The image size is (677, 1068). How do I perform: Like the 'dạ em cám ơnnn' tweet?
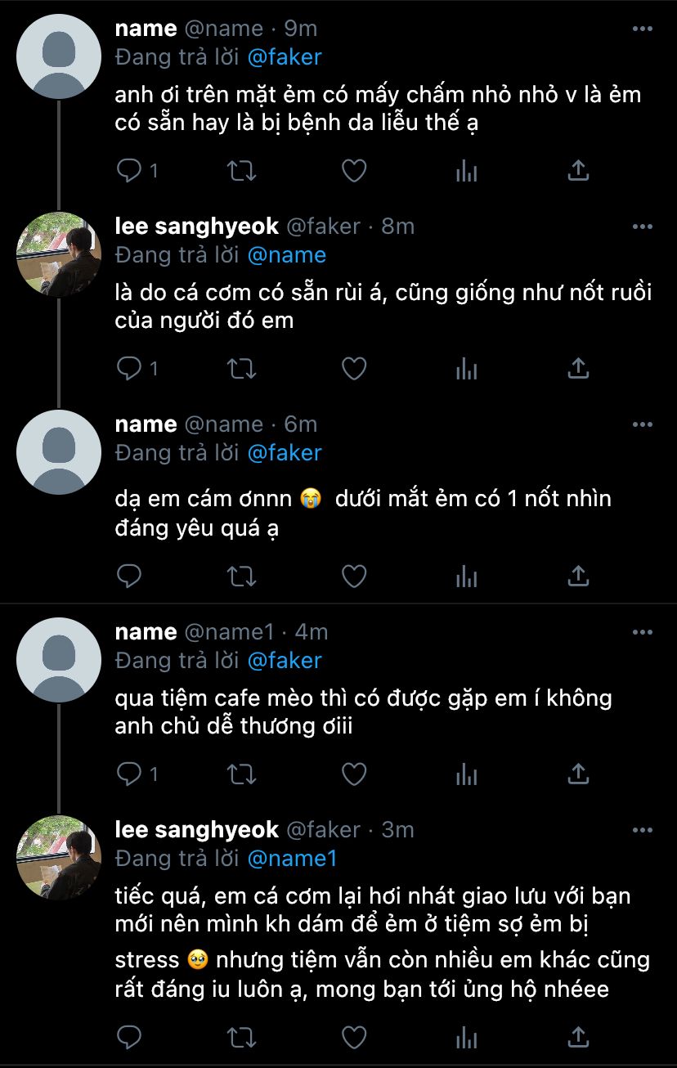(353, 577)
